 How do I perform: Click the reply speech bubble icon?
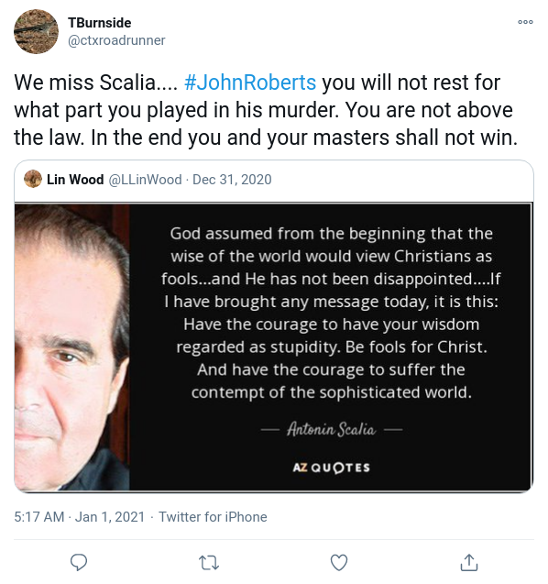coord(79,562)
